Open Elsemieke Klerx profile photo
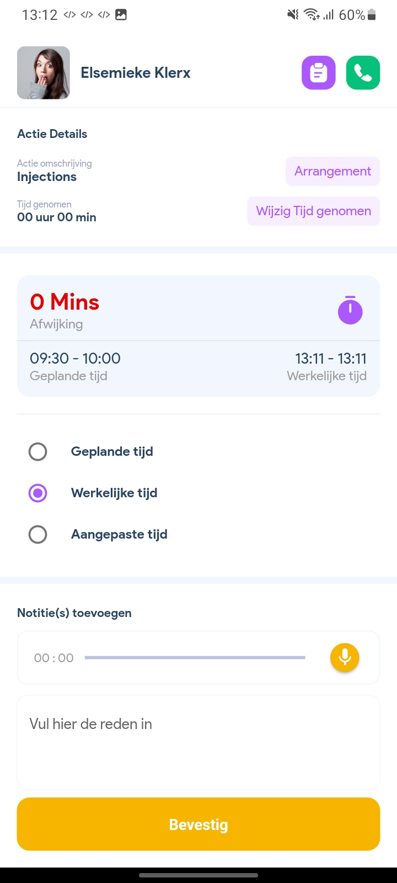This screenshot has width=397, height=883. (44, 73)
